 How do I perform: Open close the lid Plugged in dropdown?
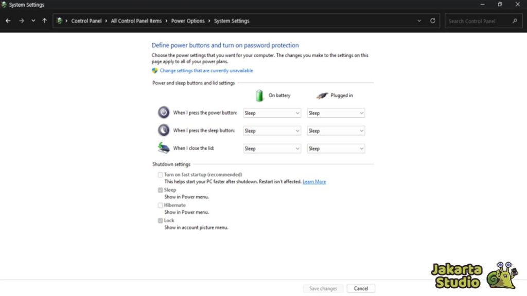336,149
